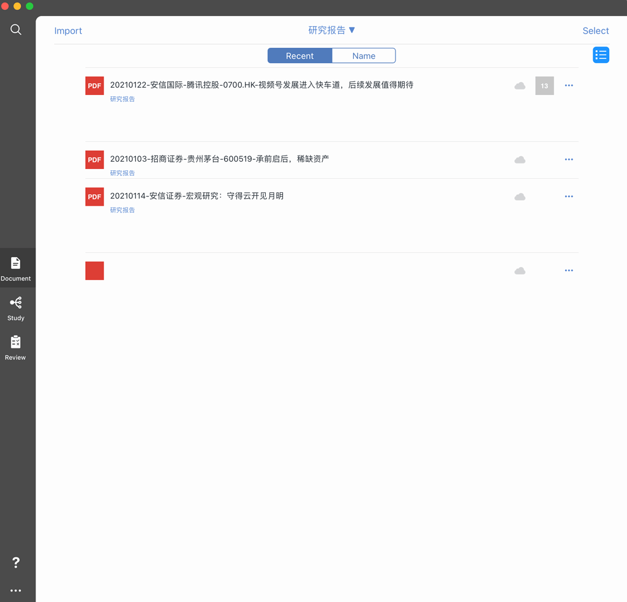Click cloud icon for 宏观研究 report
This screenshot has width=627, height=602.
tap(520, 197)
